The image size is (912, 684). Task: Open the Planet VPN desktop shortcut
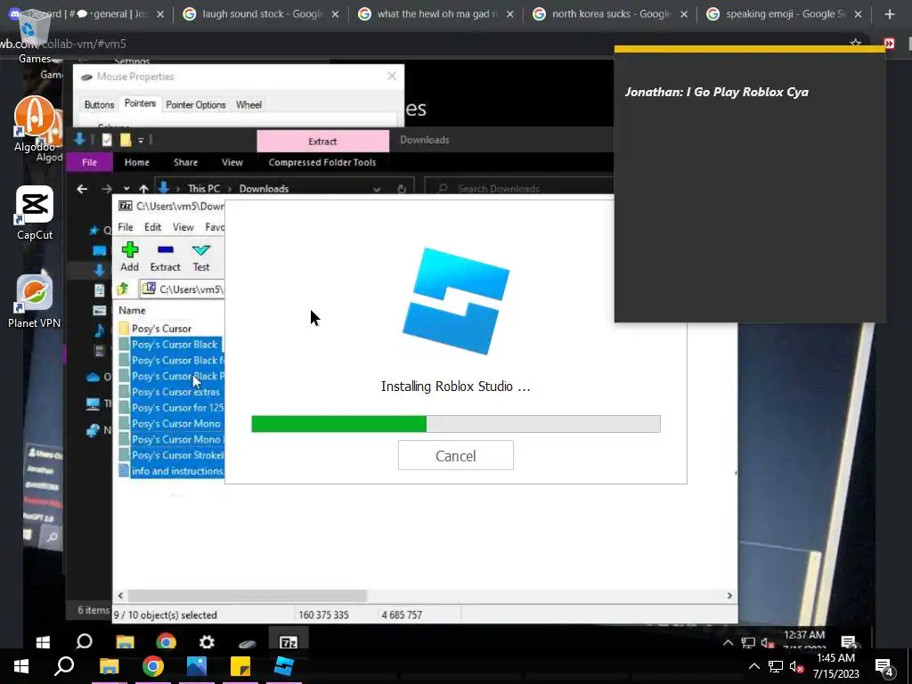[35, 301]
